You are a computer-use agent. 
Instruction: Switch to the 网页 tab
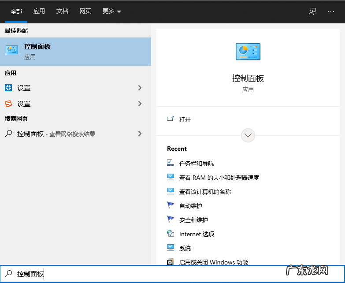(85, 11)
